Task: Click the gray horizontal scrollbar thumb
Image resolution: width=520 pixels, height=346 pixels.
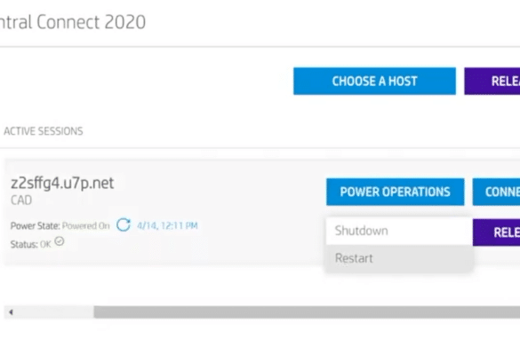Action: point(307,312)
